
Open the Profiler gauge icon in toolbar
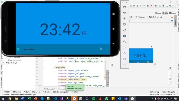(x=144, y=6)
